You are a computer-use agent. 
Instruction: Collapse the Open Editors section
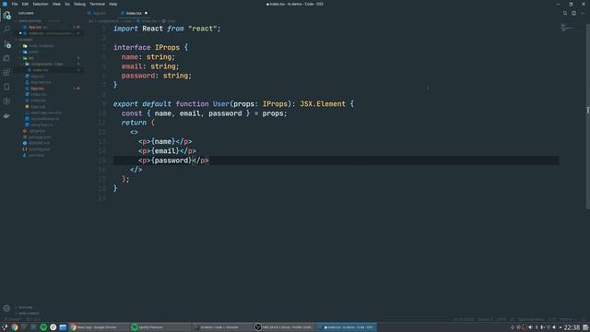click(x=49, y=21)
